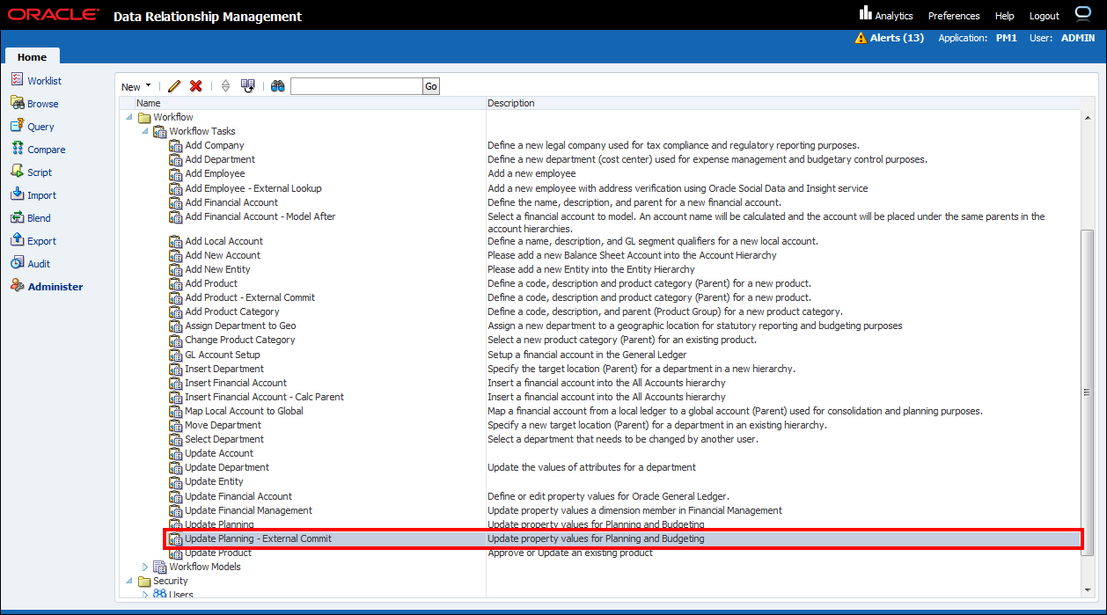Open the Alerts (13) link
Image resolution: width=1107 pixels, height=615 pixels.
(x=897, y=38)
